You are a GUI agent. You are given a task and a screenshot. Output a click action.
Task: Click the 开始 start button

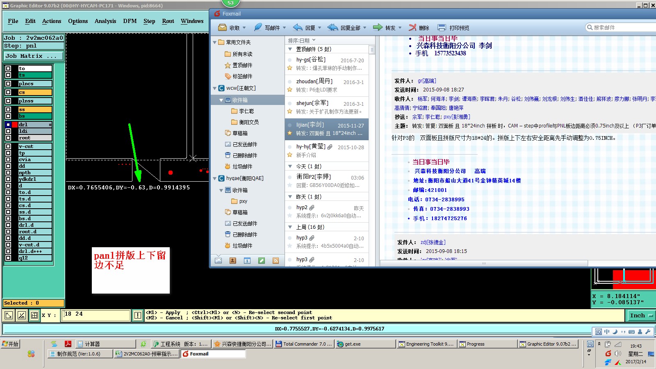(x=11, y=344)
